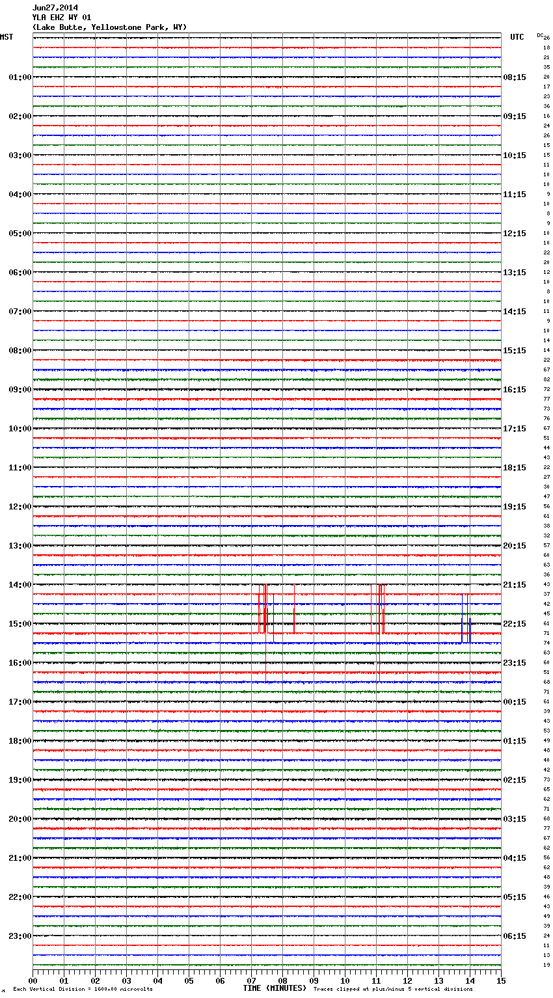Click the Lake Butte, Yellowstone Park location text
This screenshot has height=998, width=553.
tap(109, 27)
